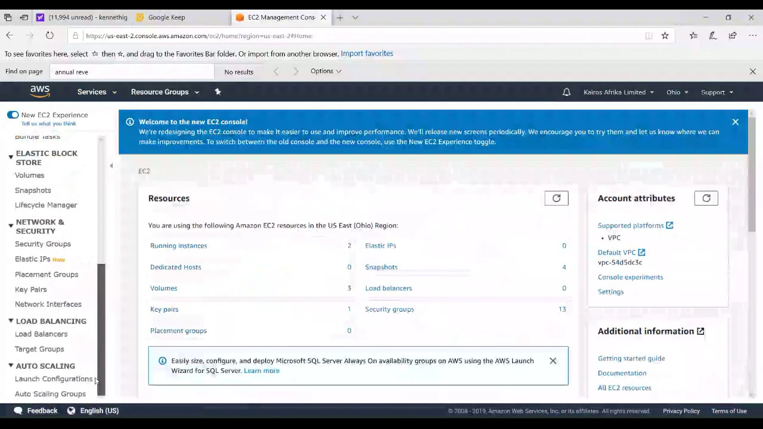Open Additional information external link icon

[x=700, y=331]
